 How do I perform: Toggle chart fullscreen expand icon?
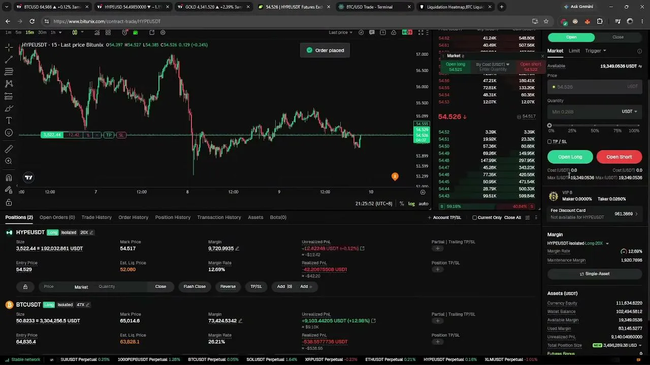(420, 32)
